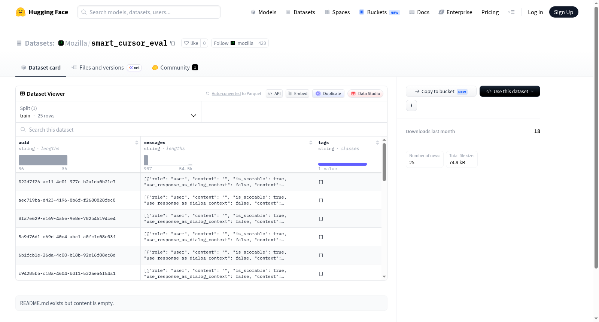Click the Datasets: breadcrumb label
The width and height of the screenshot is (599, 322).
click(40, 43)
